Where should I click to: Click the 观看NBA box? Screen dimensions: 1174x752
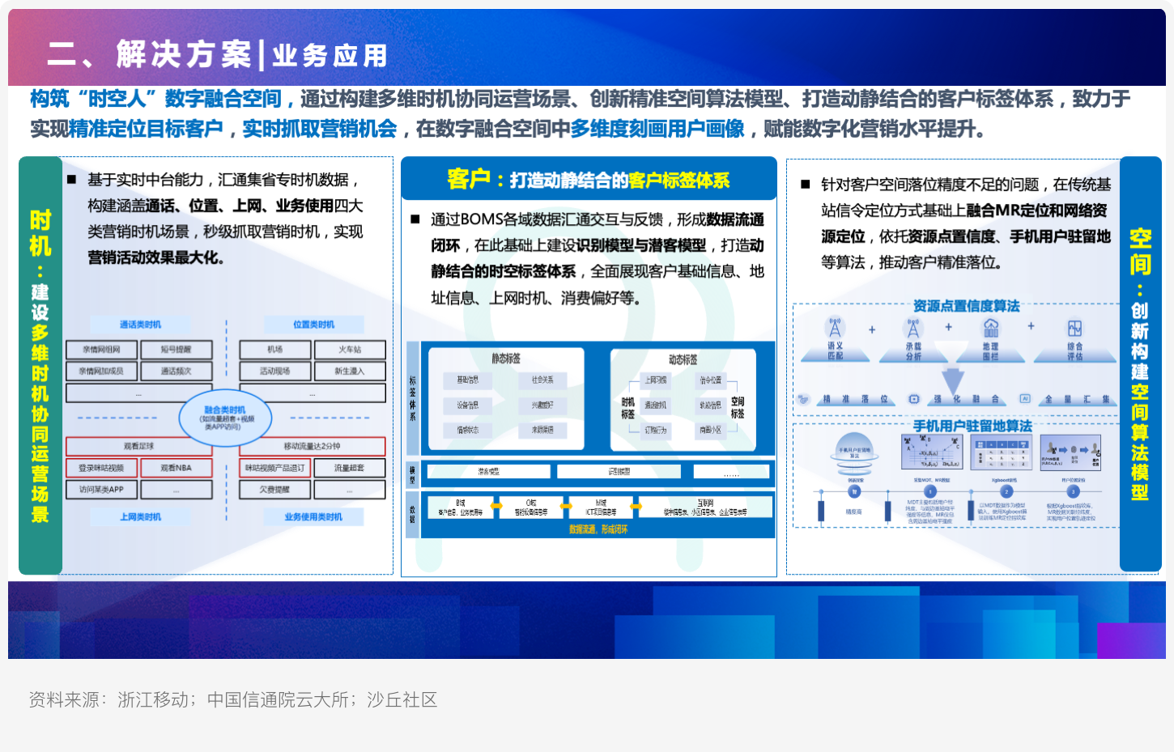tap(176, 468)
